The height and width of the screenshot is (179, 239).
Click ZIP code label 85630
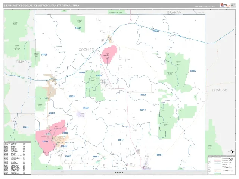pos(72,97)
